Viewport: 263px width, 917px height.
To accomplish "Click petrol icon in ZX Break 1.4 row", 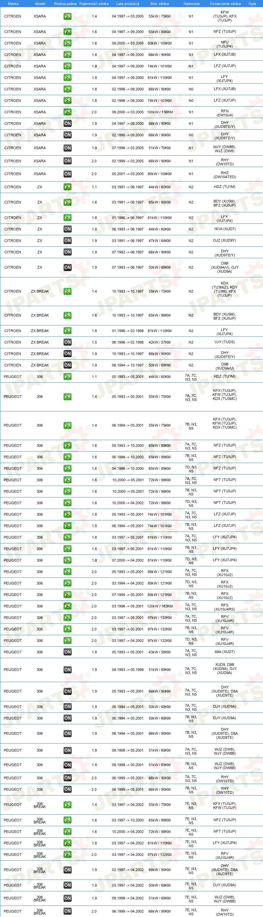I will pyautogui.click(x=68, y=291).
